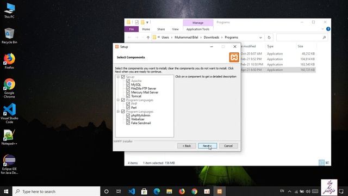348x196 pixels.
Task: Click Next in the Setup dialog
Action: (207, 146)
